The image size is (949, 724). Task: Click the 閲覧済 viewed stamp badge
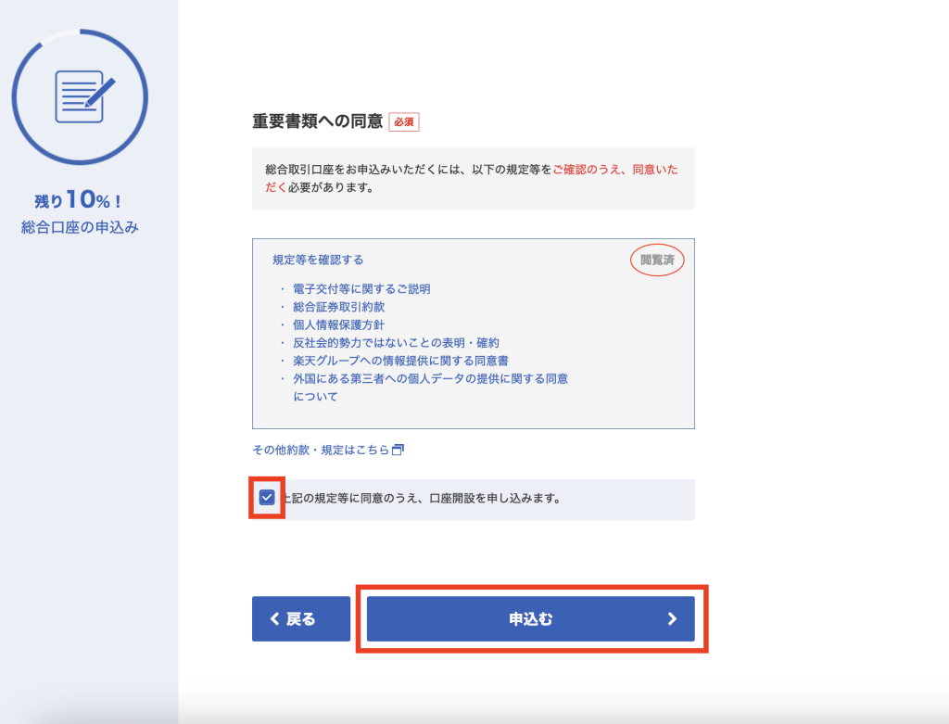click(x=657, y=260)
